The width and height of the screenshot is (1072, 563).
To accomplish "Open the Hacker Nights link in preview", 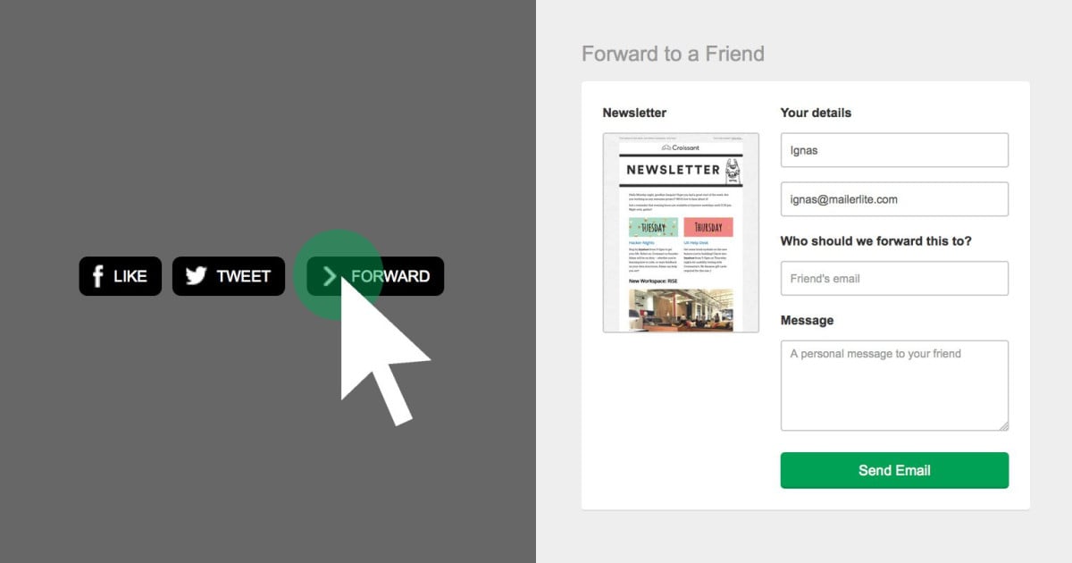I will [642, 243].
